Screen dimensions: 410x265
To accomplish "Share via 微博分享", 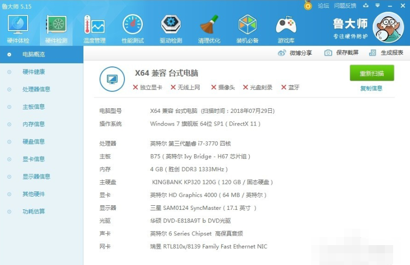I will tap(300, 53).
